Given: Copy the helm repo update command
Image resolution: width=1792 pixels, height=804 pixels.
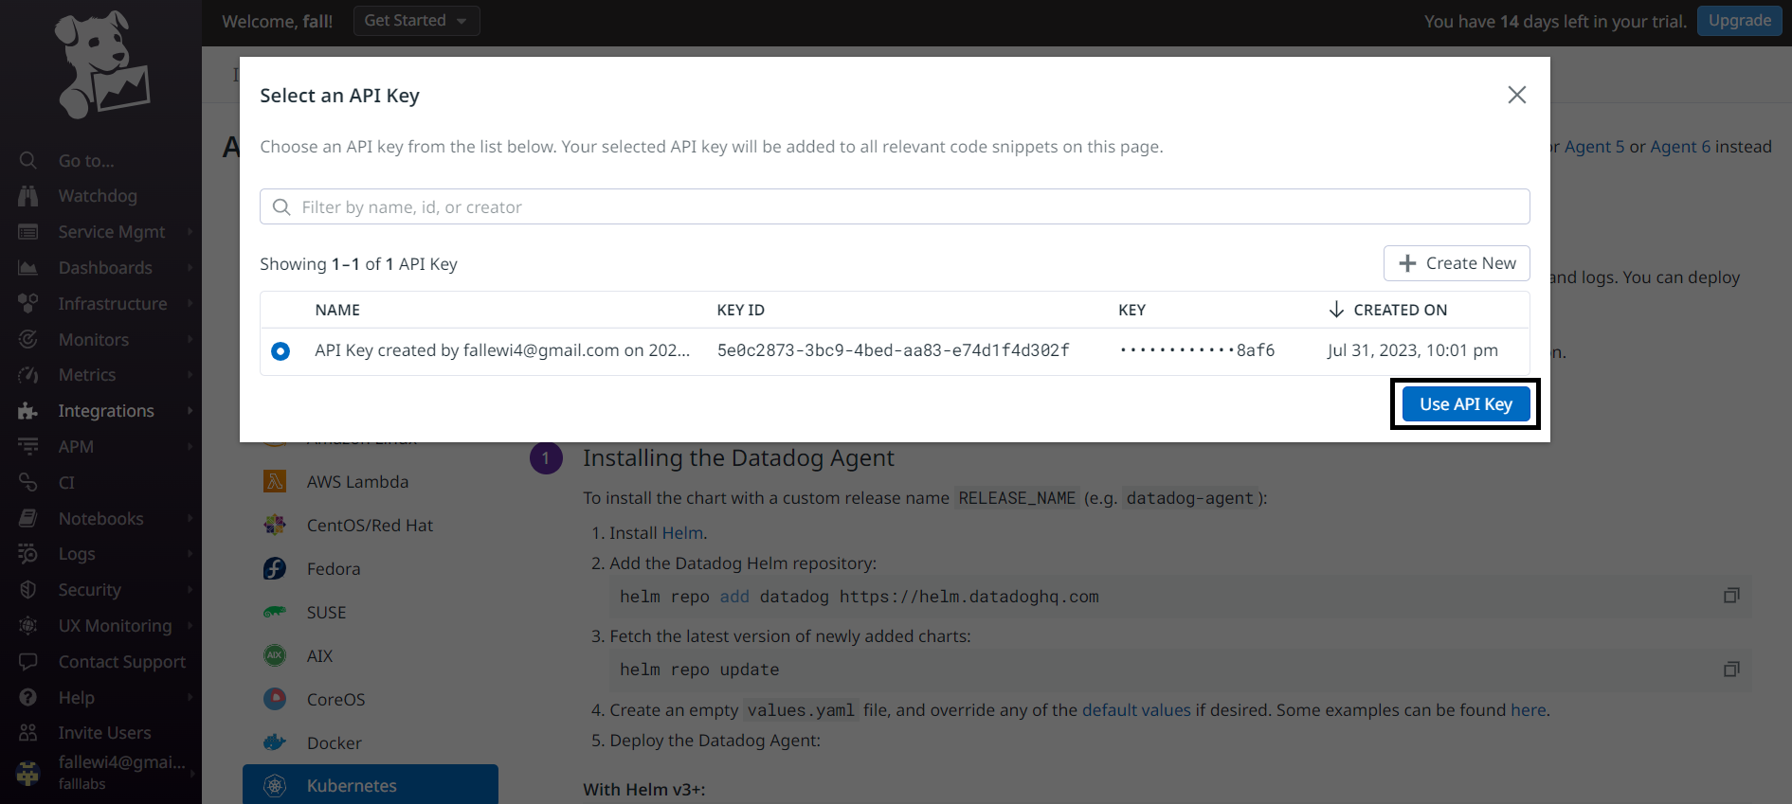Looking at the screenshot, I should pyautogui.click(x=1730, y=670).
